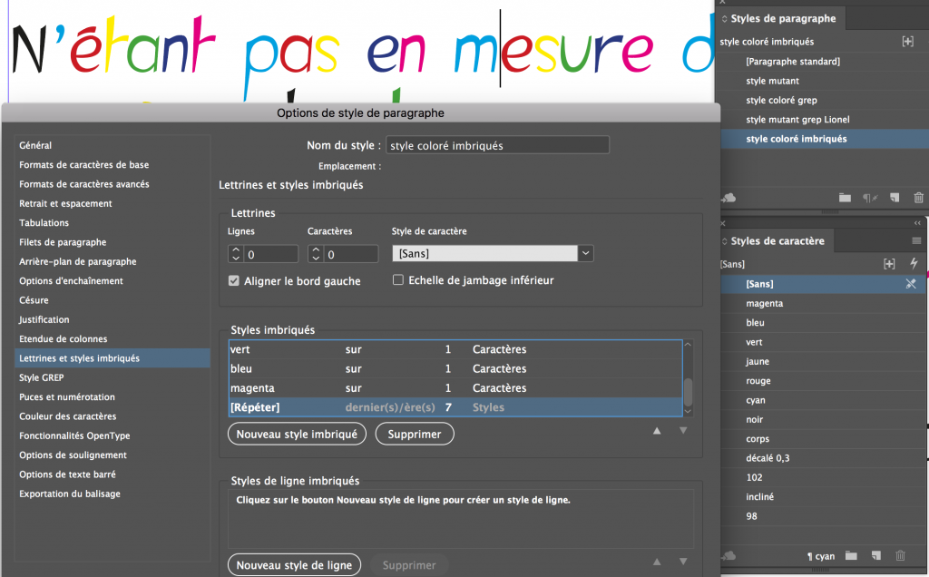Click new character style icon in Styles de caractère footer

876,556
